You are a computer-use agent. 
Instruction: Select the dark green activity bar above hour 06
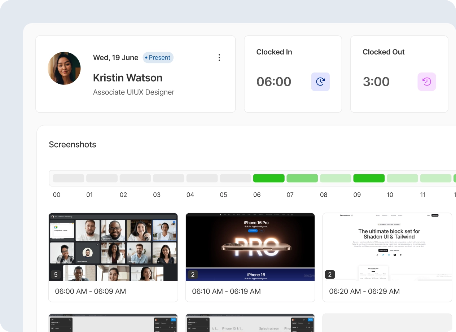point(269,178)
